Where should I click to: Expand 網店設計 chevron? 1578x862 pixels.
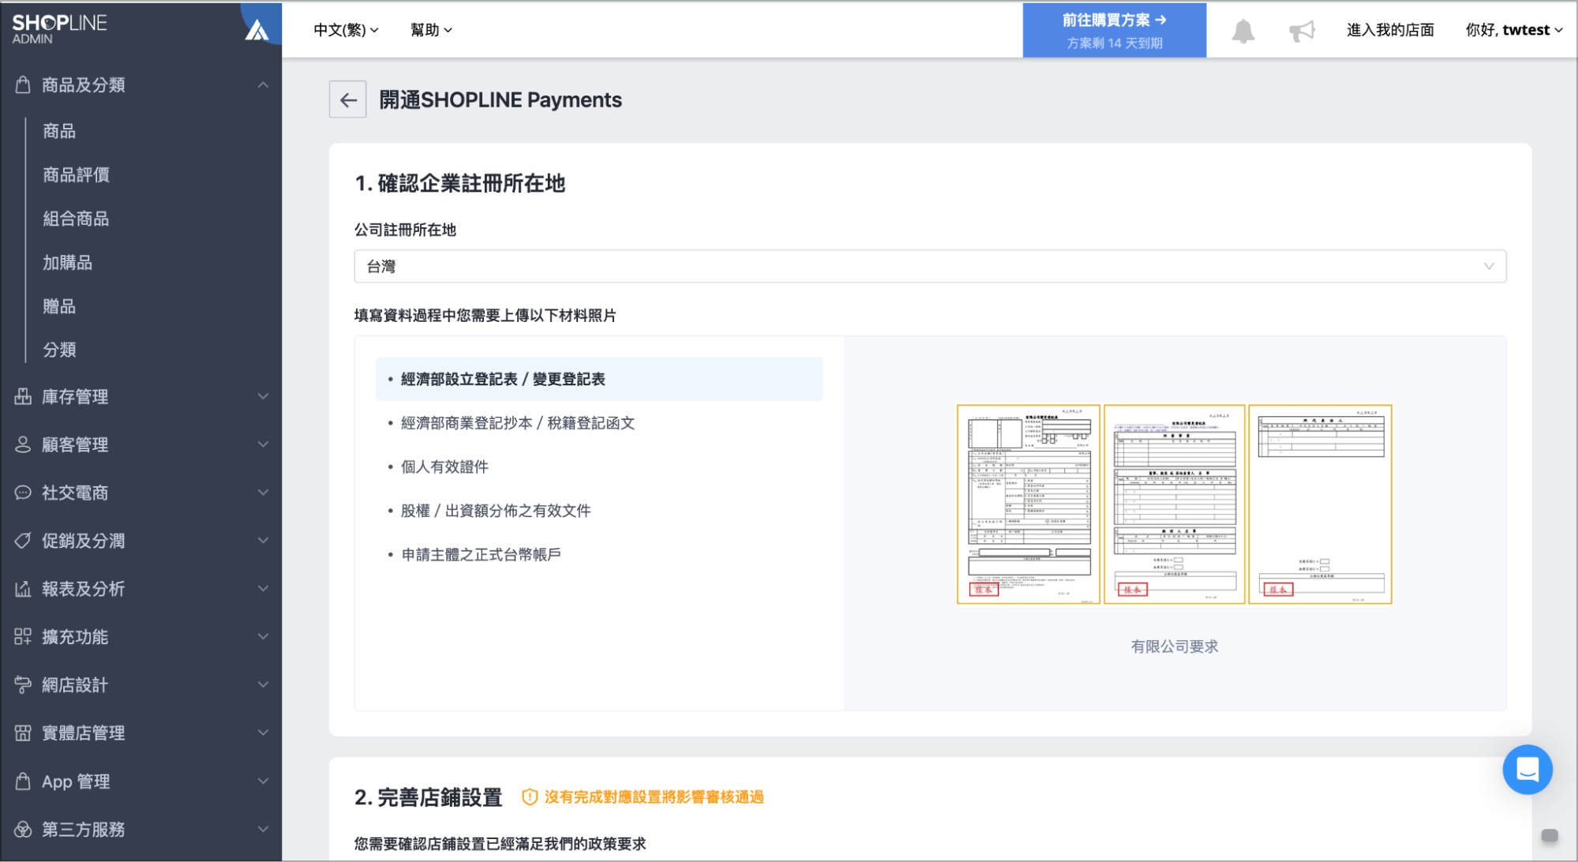point(263,684)
